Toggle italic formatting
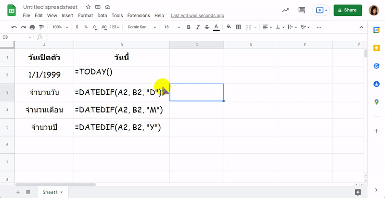 click(x=198, y=27)
